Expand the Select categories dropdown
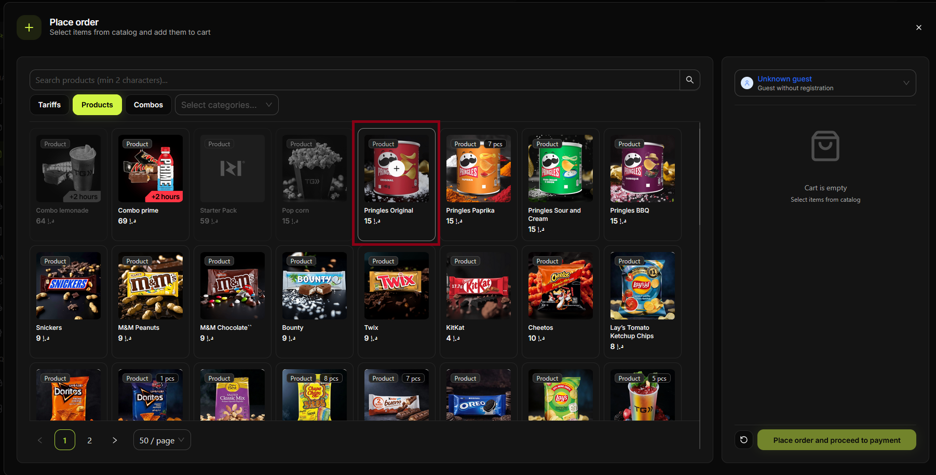 (x=226, y=105)
